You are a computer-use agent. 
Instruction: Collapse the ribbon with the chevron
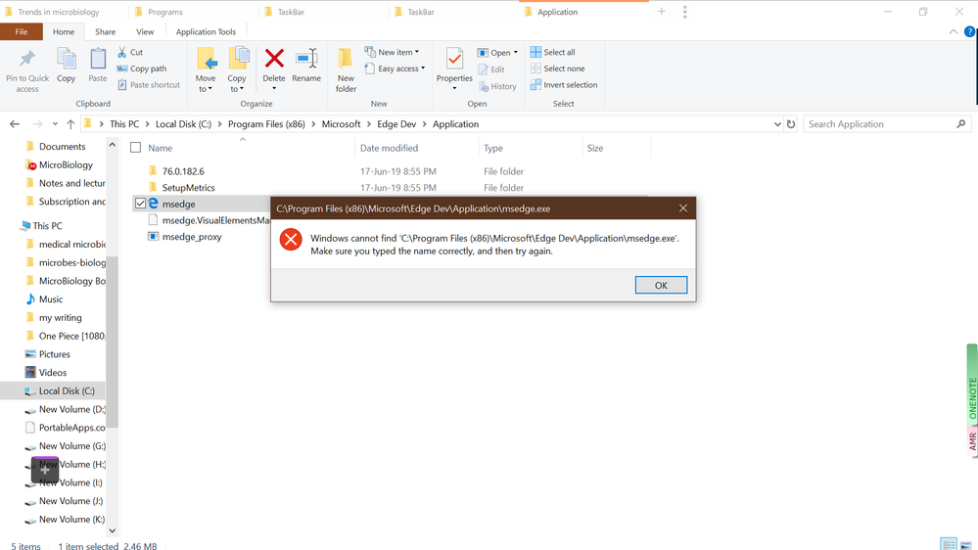pyautogui.click(x=954, y=31)
